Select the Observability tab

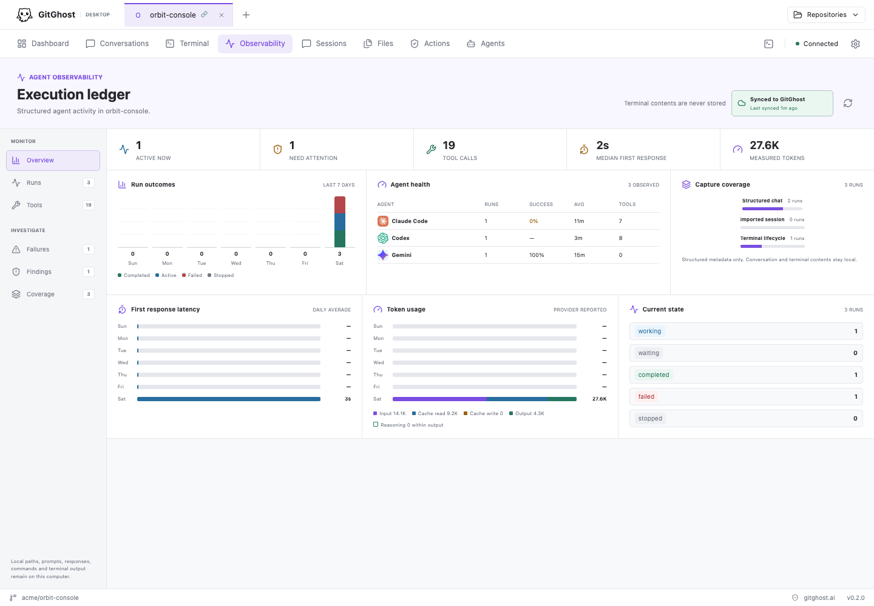pyautogui.click(x=255, y=44)
